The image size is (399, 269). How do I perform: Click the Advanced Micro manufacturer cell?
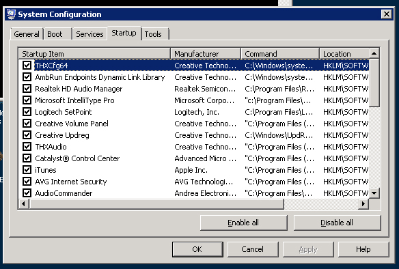coord(205,158)
